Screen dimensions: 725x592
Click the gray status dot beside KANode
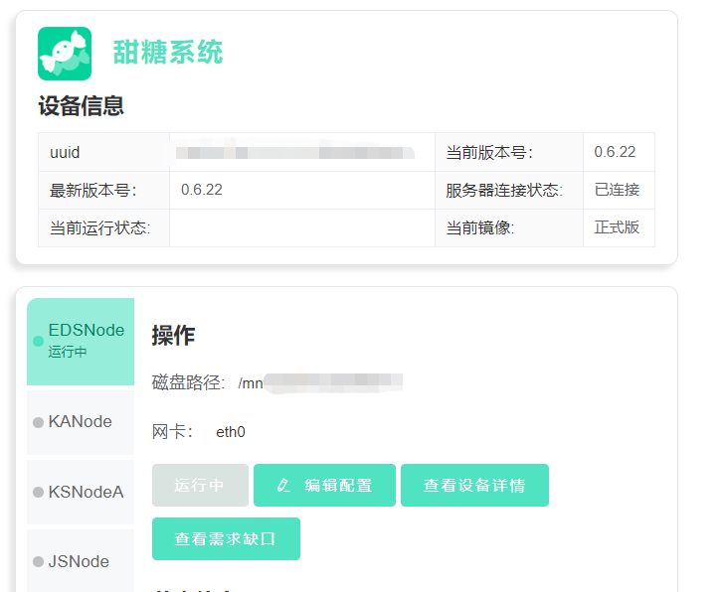39,422
